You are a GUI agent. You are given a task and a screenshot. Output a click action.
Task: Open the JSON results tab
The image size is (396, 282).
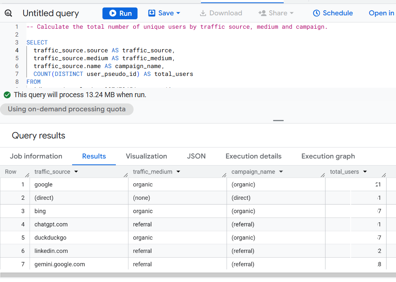pyautogui.click(x=196, y=156)
